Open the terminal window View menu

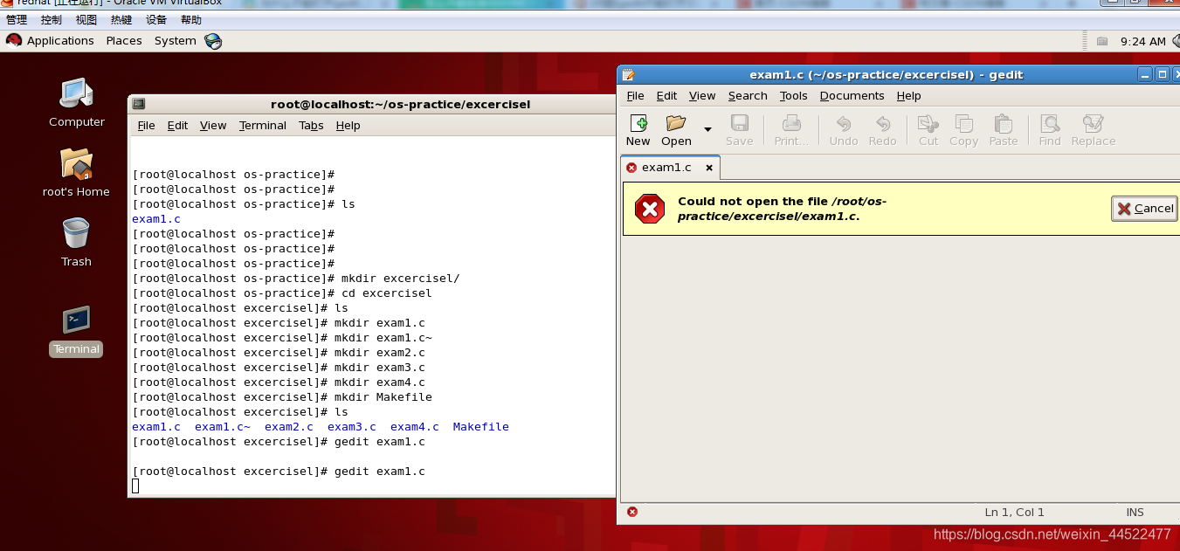point(213,126)
